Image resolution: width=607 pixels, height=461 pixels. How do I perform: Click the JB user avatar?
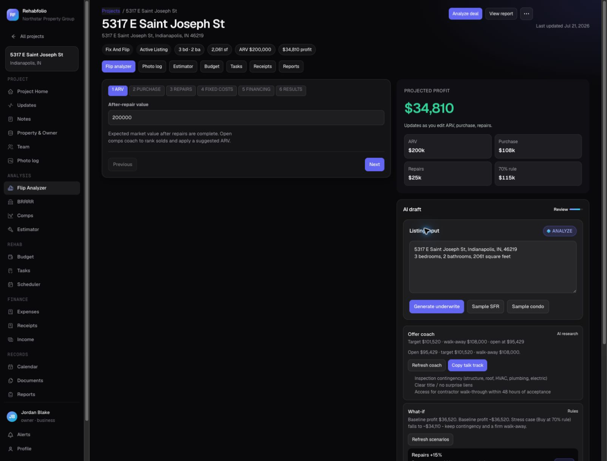click(x=12, y=416)
